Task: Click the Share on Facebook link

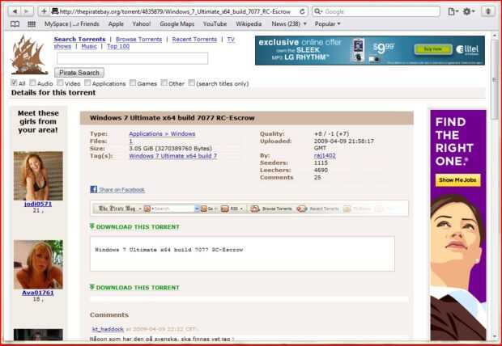Action: click(121, 190)
